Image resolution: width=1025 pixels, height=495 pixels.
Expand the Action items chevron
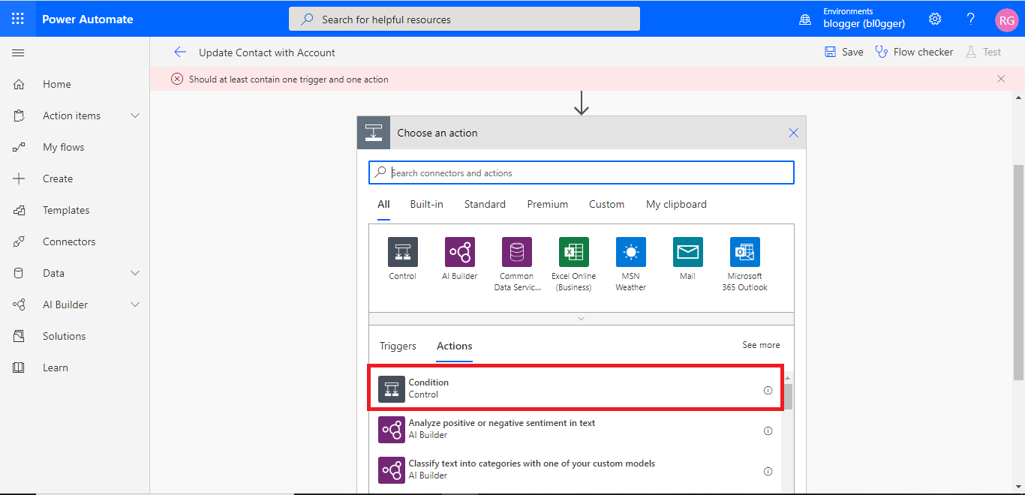(x=135, y=115)
